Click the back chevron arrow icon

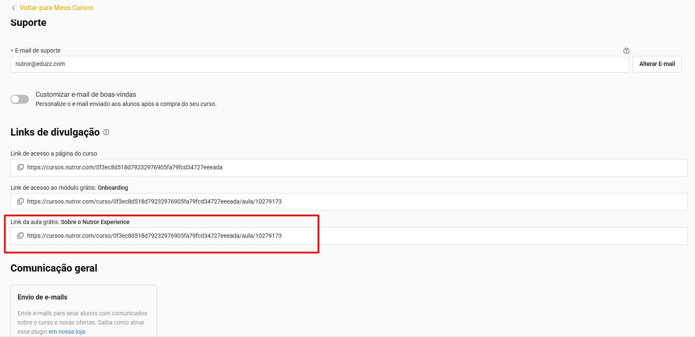13,8
